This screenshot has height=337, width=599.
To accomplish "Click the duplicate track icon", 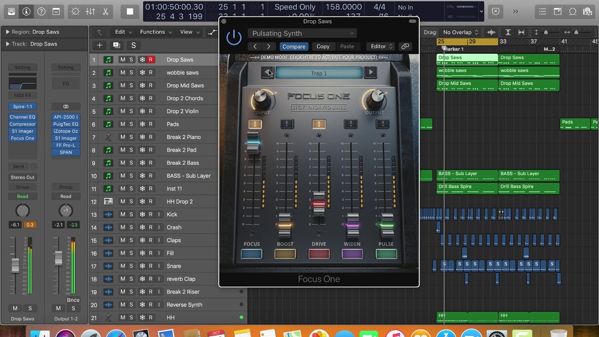I will point(117,45).
